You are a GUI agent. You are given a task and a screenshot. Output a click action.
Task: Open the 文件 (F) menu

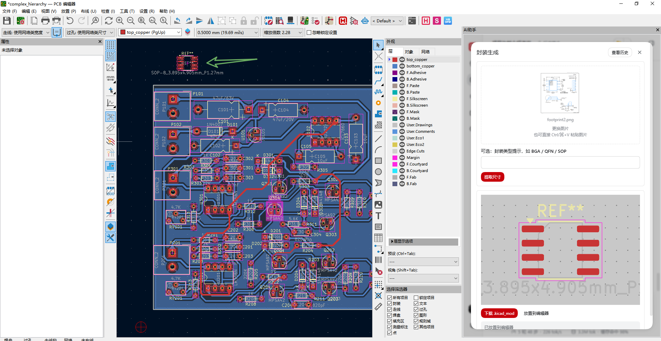pyautogui.click(x=10, y=11)
